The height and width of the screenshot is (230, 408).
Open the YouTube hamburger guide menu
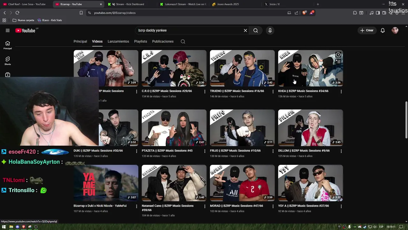tap(8, 30)
